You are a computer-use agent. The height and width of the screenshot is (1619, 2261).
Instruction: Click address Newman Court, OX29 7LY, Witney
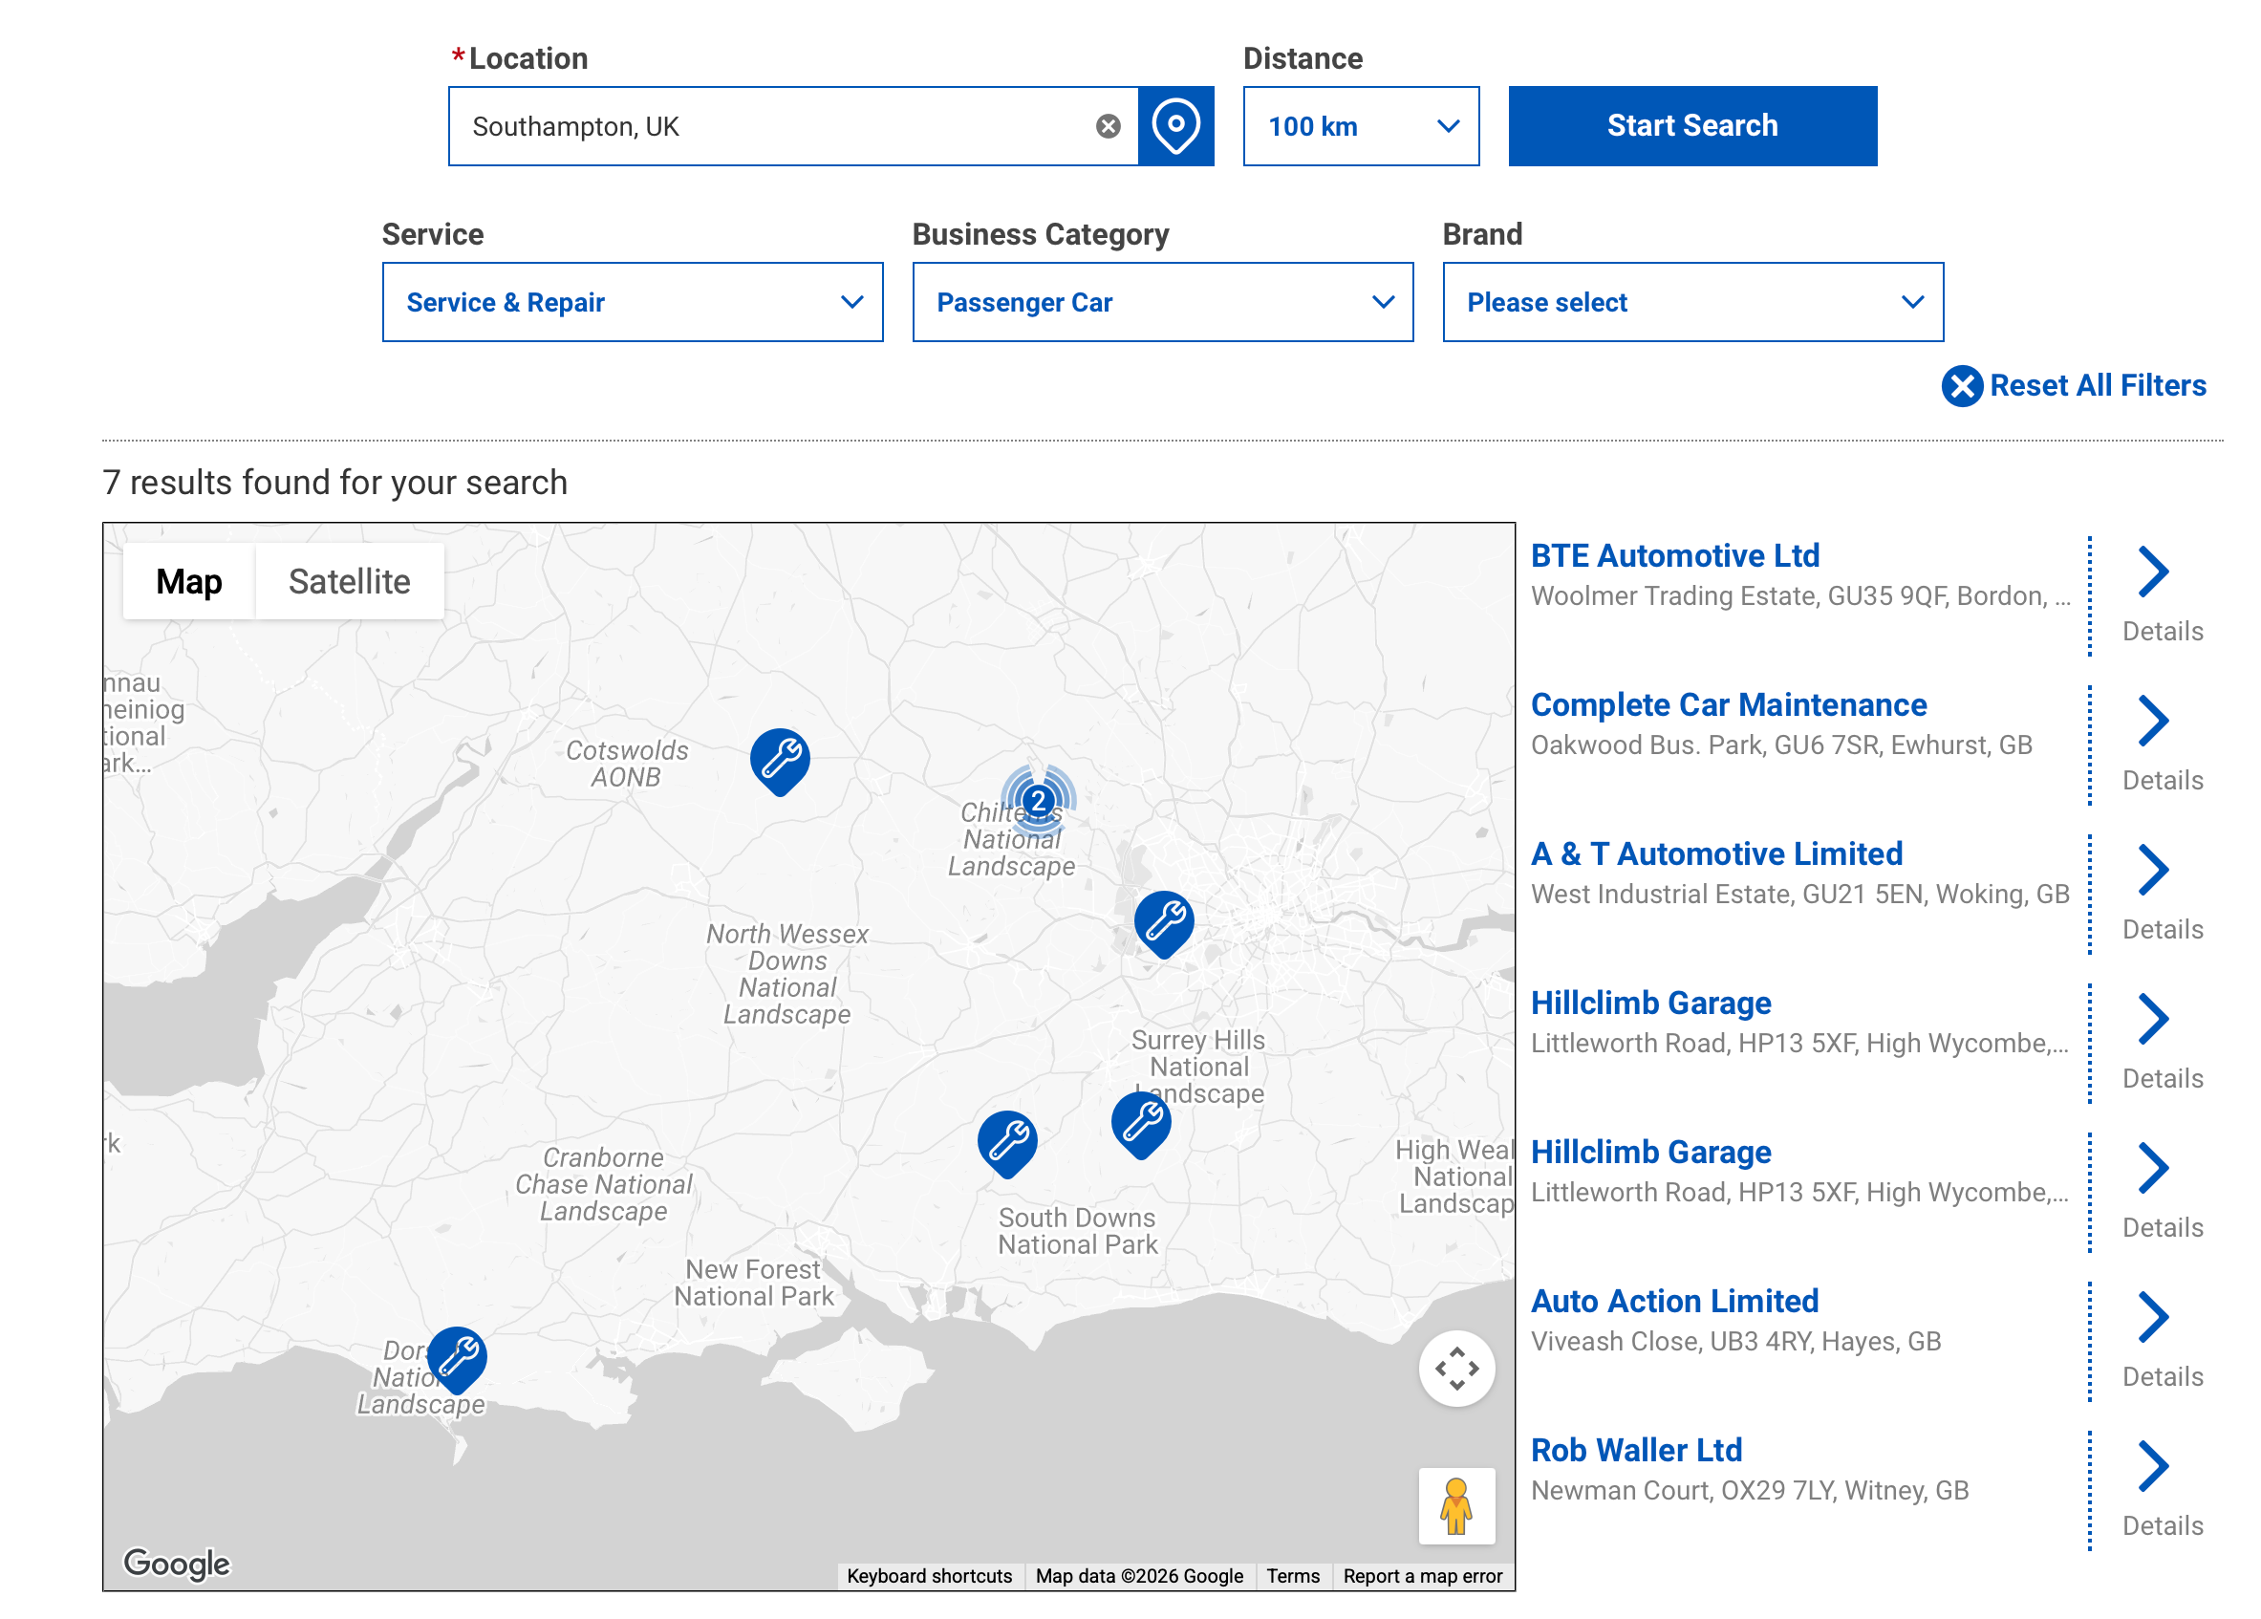coord(1750,1491)
